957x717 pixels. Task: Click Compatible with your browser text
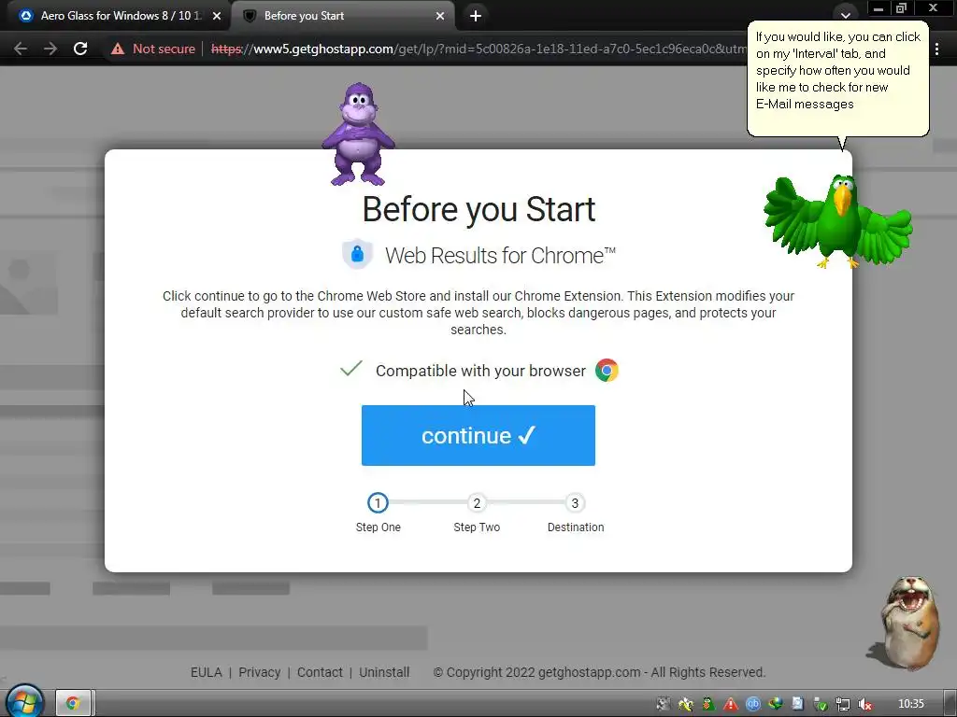(480, 371)
